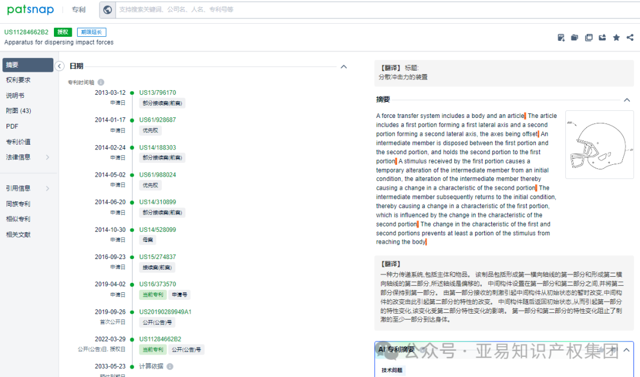Collapse the 摘要 abstract panel
Image resolution: width=640 pixels, height=377 pixels.
tap(626, 100)
